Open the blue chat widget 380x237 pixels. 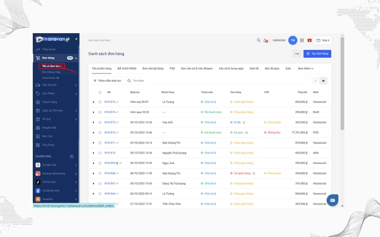[x=332, y=200]
